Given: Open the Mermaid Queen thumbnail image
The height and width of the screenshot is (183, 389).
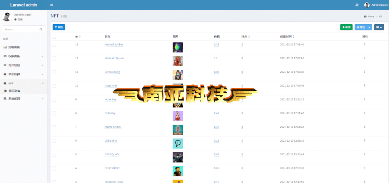Looking at the screenshot, I should click(178, 61).
